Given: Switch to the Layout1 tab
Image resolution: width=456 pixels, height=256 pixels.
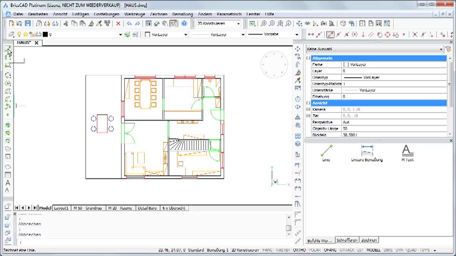Looking at the screenshot, I should click(x=61, y=208).
